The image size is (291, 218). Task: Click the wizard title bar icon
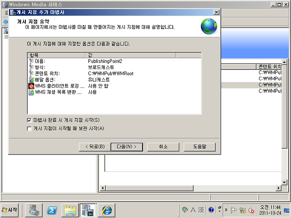13,12
